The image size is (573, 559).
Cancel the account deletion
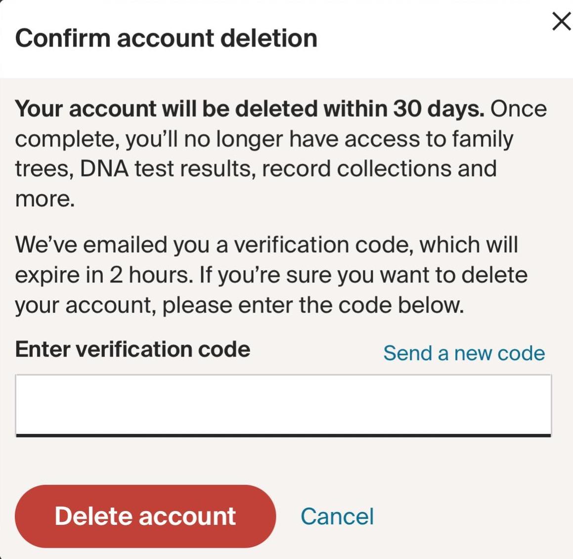(x=337, y=516)
